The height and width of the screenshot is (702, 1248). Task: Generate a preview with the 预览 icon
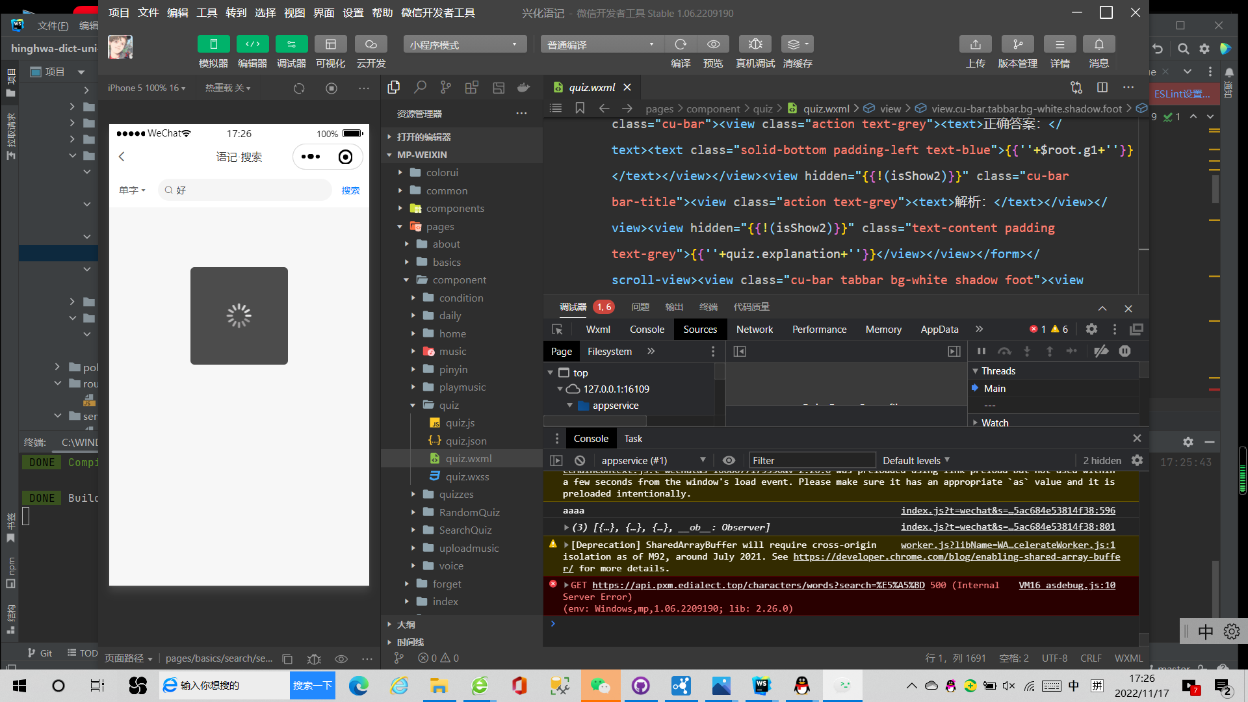pyautogui.click(x=713, y=44)
